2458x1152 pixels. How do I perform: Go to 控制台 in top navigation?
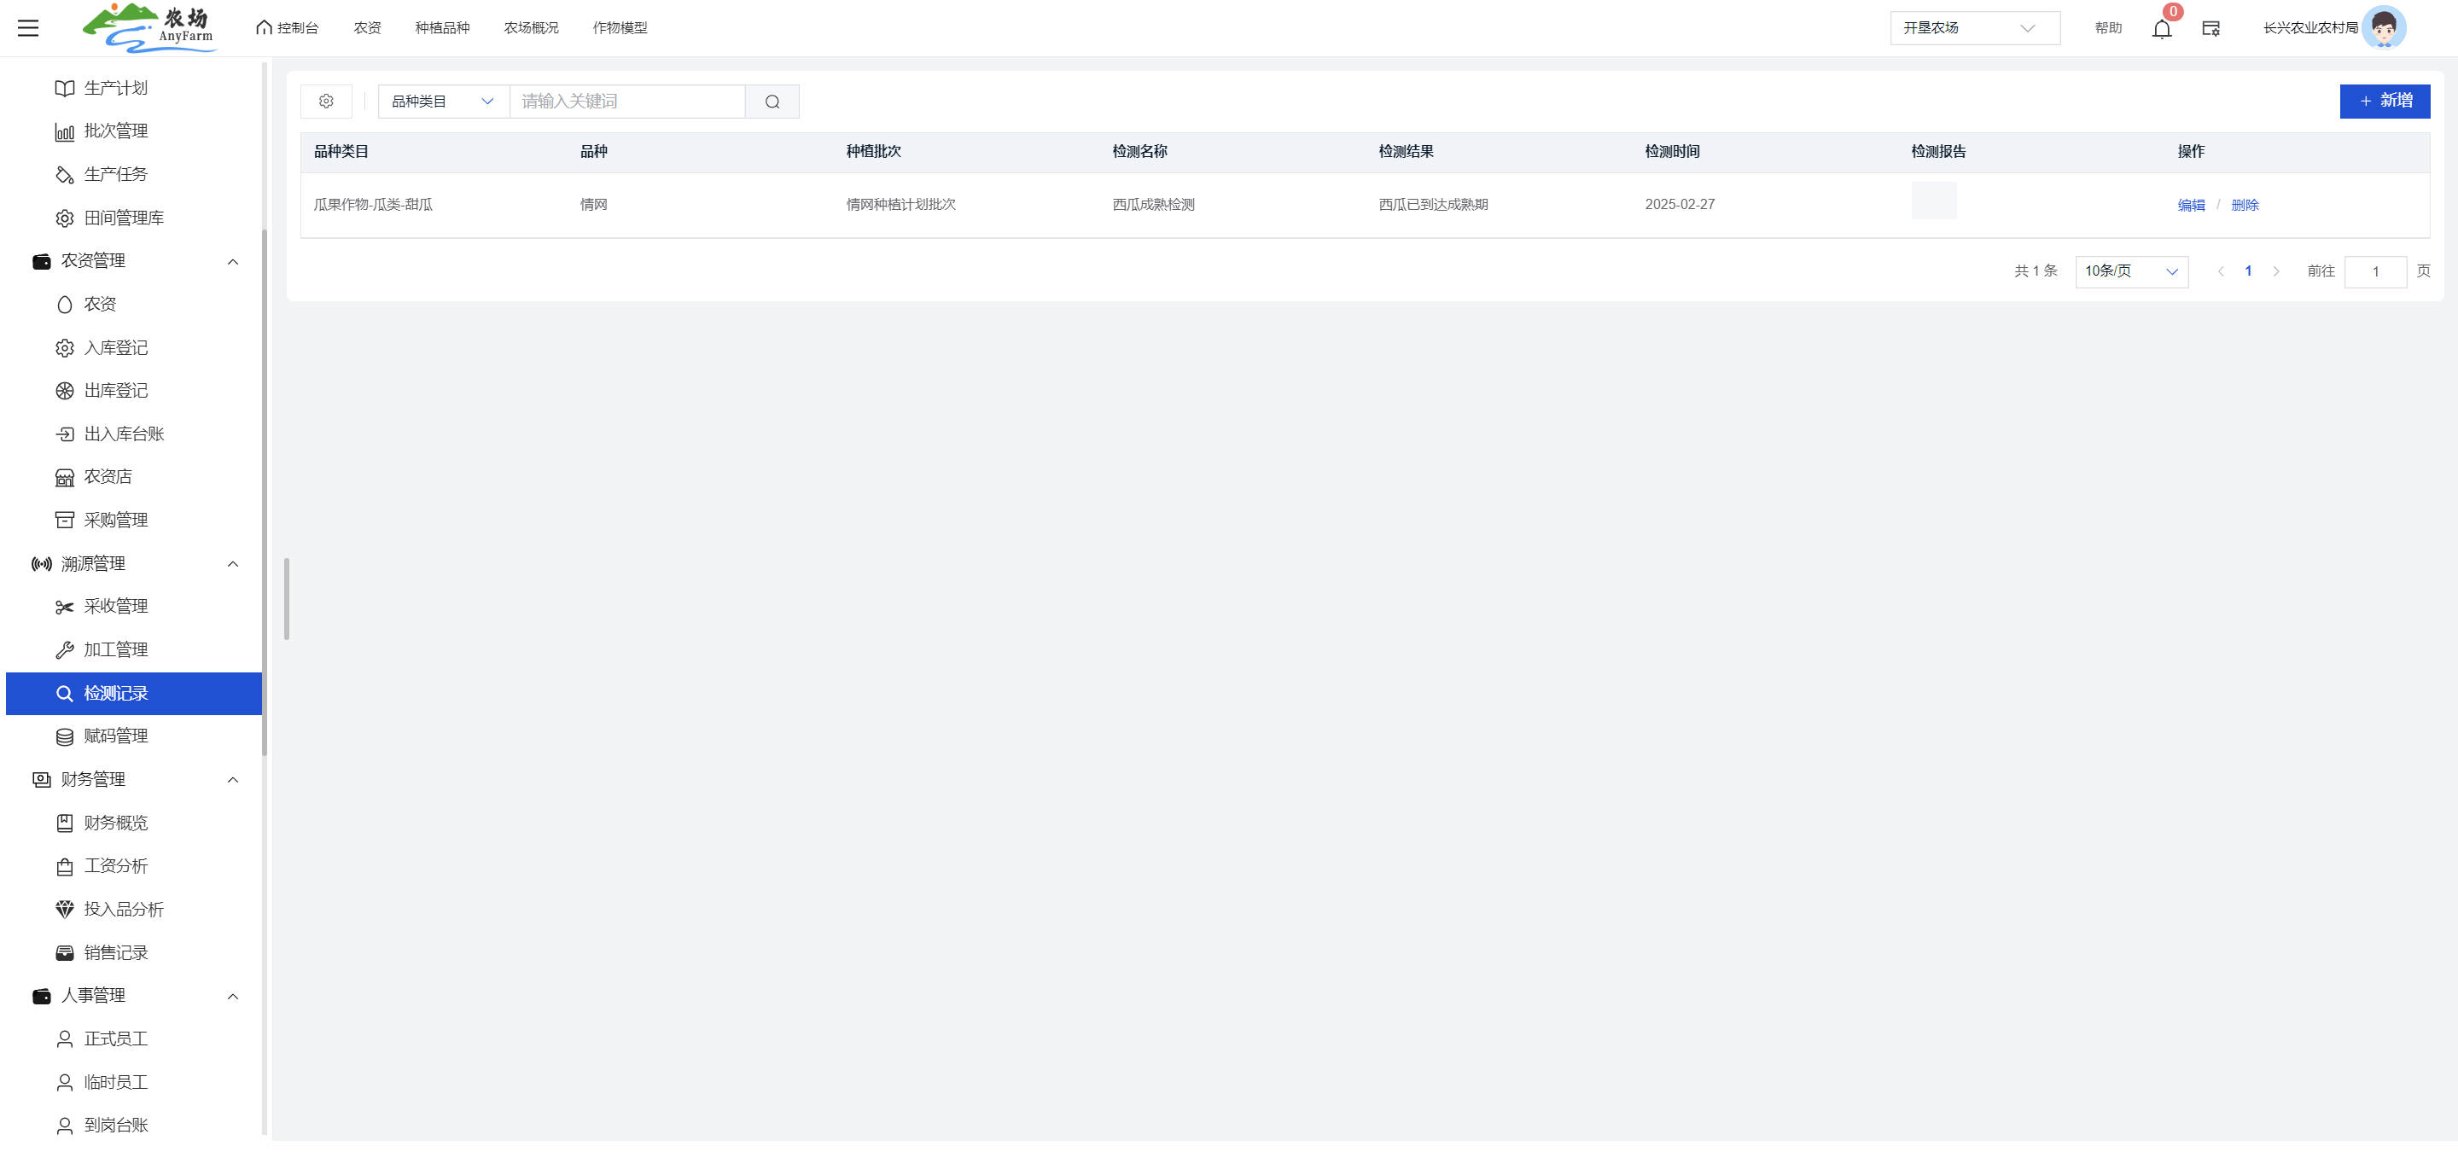(x=288, y=27)
